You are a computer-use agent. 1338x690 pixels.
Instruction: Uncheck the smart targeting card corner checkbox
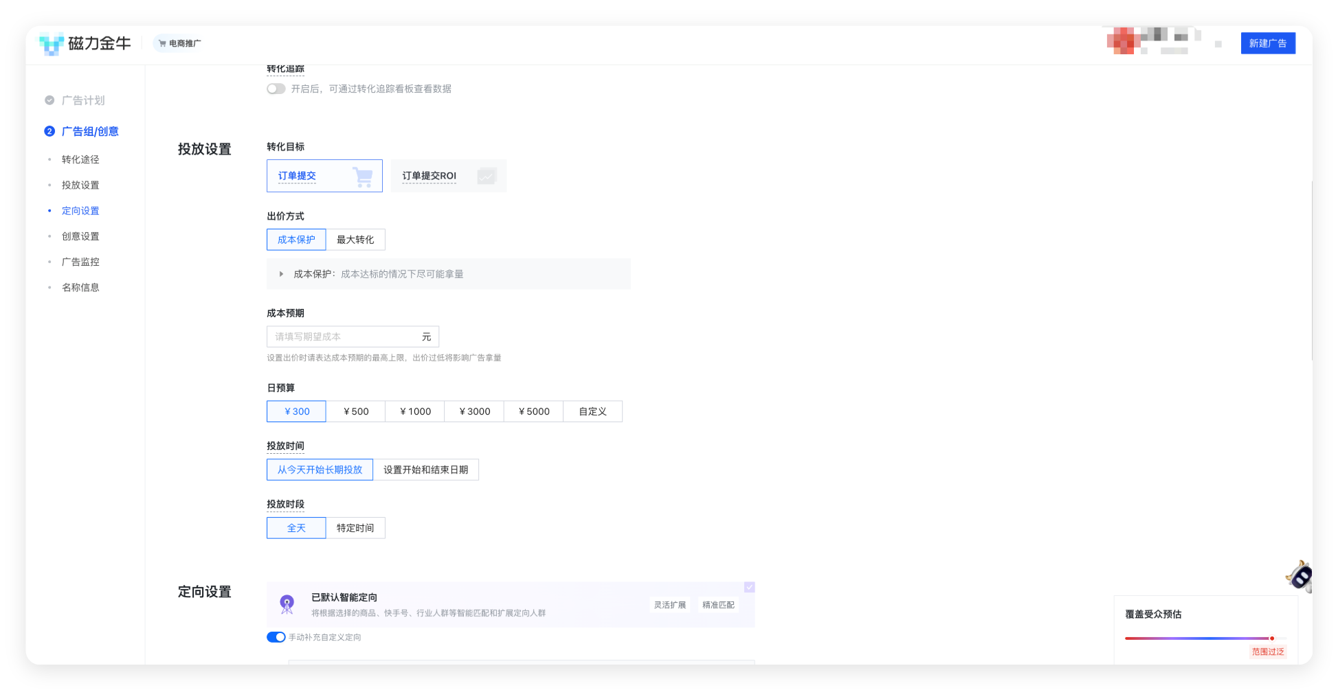point(749,587)
